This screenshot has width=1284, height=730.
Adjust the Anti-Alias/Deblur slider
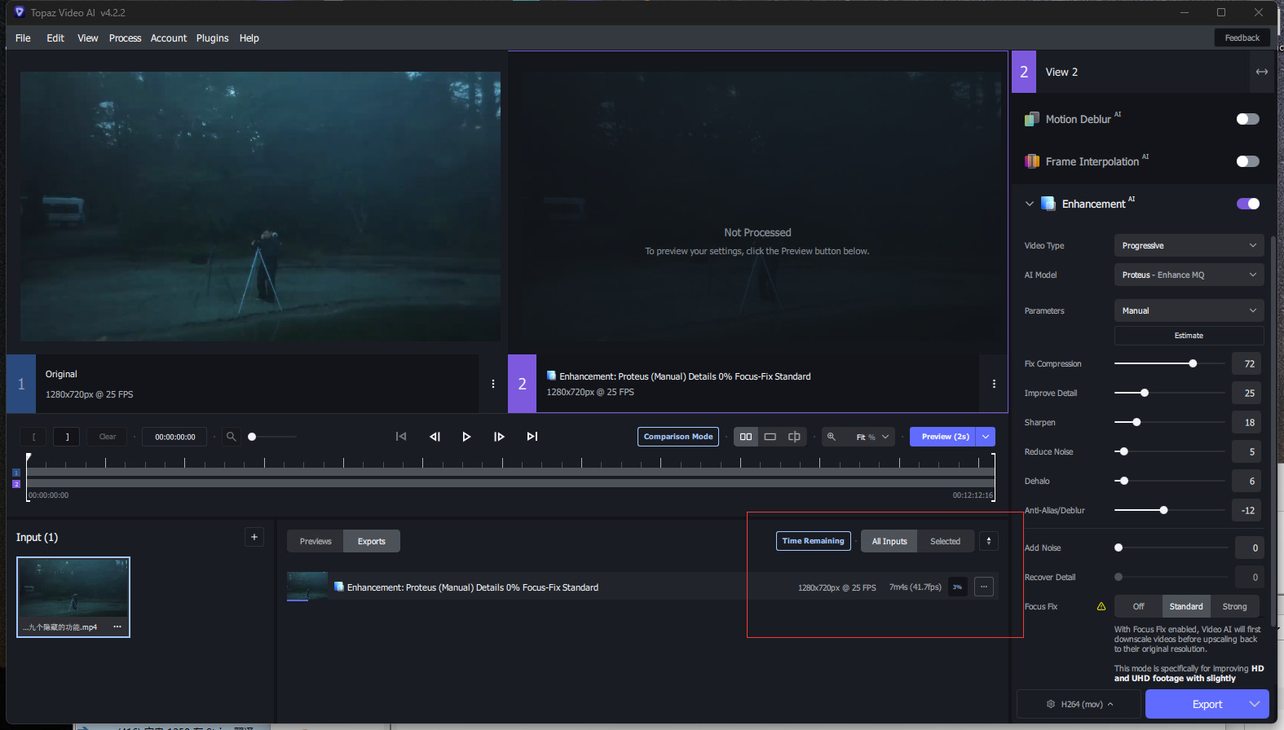click(1169, 510)
